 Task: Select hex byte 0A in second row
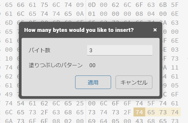click(x=80, y=14)
